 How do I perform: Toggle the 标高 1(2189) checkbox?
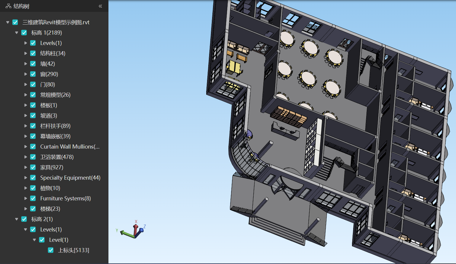24,33
